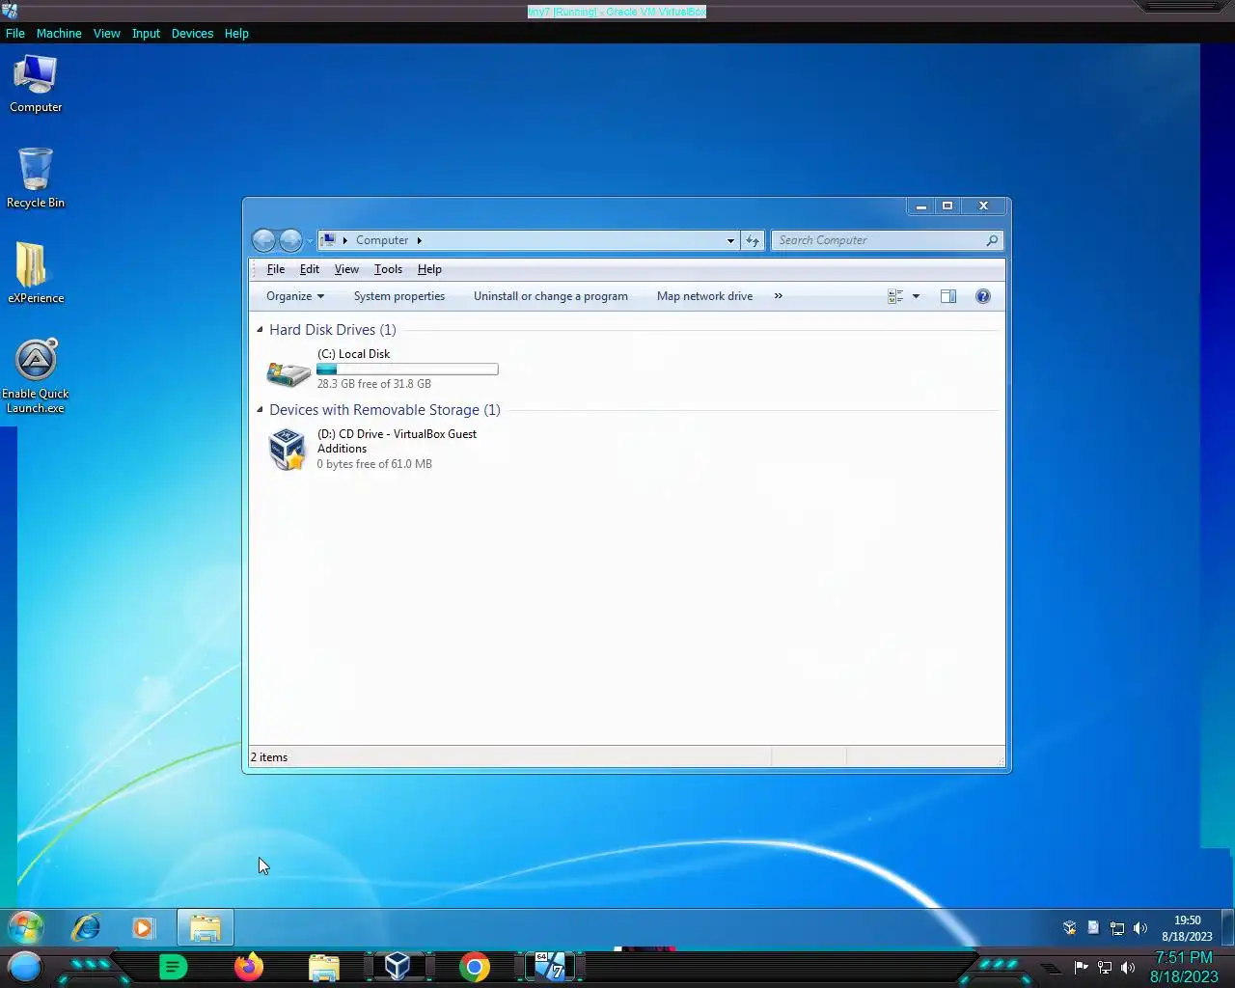Screen dimensions: 1235x988
Task: Toggle the Explorer preview pane
Action: (948, 296)
